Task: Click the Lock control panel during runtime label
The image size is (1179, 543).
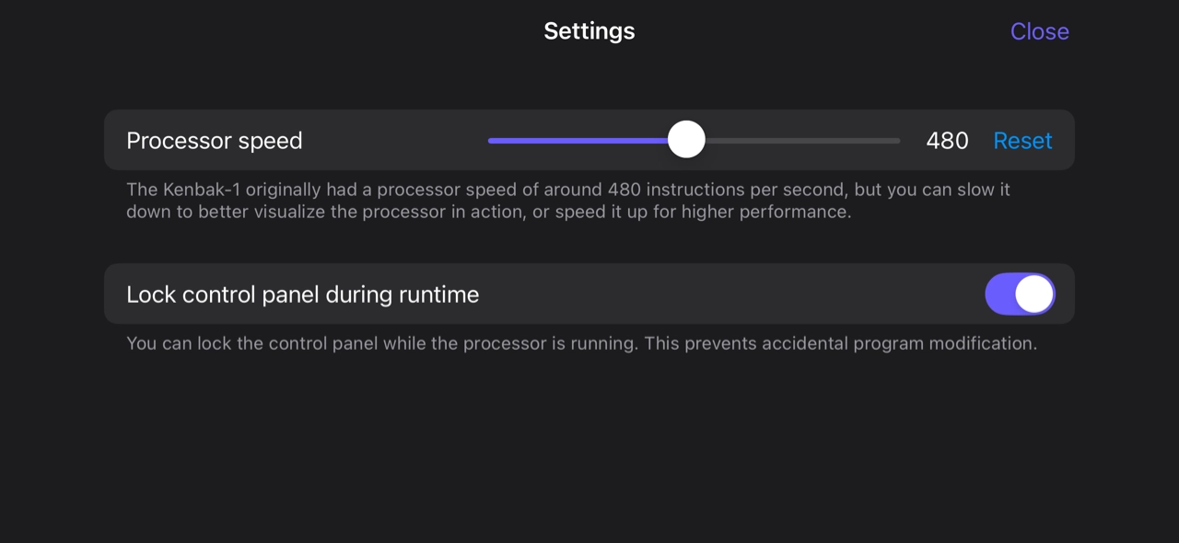Action: (302, 295)
